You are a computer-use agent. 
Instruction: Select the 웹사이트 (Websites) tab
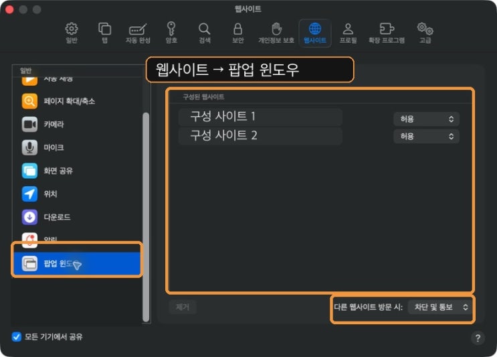coord(315,33)
